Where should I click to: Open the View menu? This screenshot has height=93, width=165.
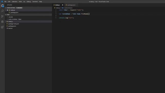tap(20, 2)
